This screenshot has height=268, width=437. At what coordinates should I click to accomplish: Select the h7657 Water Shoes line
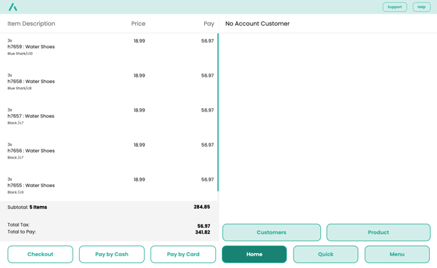click(x=31, y=116)
